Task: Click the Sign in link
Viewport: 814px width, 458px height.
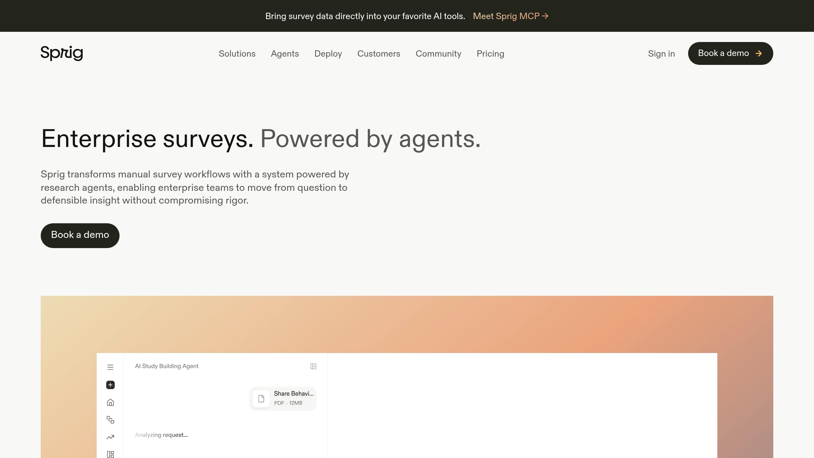Action: [x=661, y=54]
